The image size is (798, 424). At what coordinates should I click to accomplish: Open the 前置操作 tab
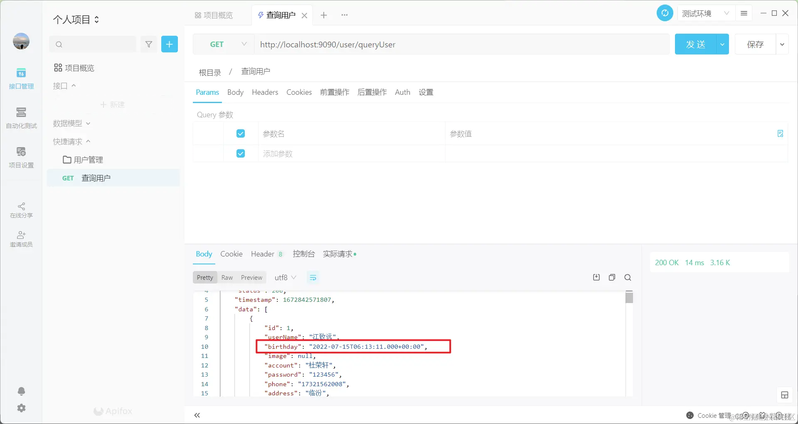[x=335, y=92]
